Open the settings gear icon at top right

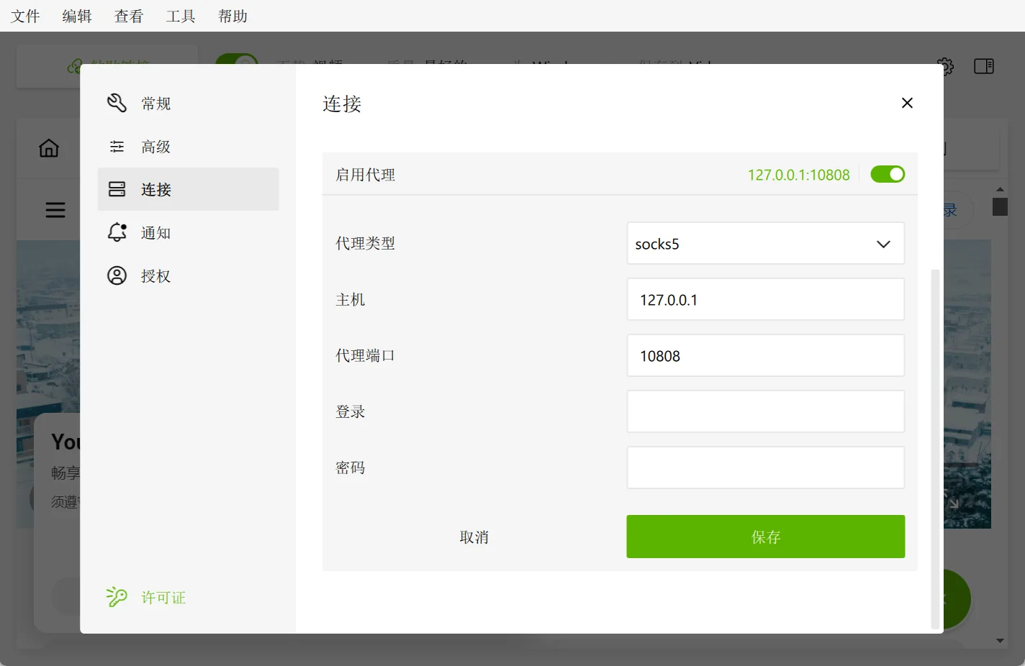[x=945, y=66]
